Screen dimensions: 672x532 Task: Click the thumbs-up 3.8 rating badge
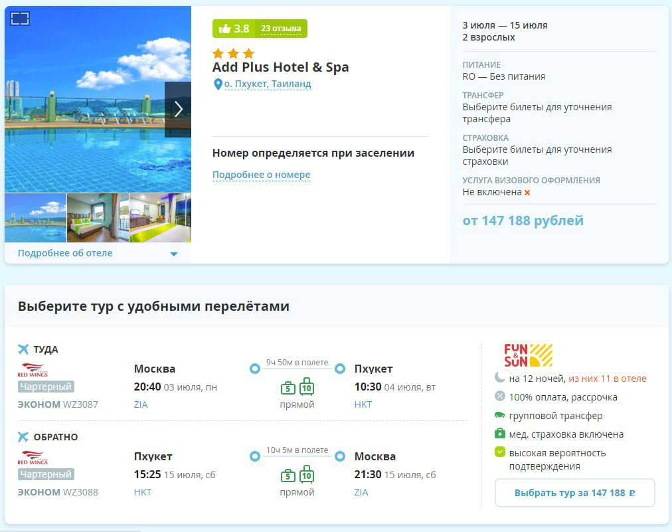[x=234, y=29]
